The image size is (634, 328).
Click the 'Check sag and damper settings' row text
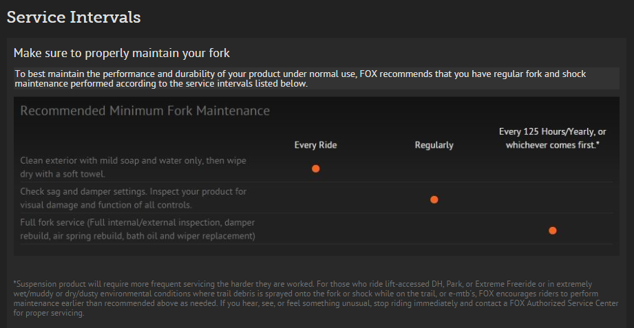133,197
